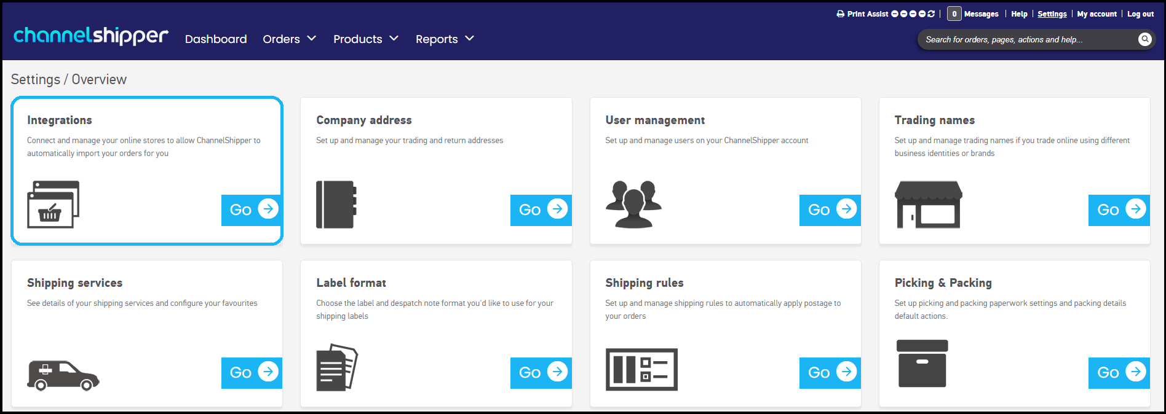Open the Orders menu label
The image size is (1166, 414).
point(281,39)
